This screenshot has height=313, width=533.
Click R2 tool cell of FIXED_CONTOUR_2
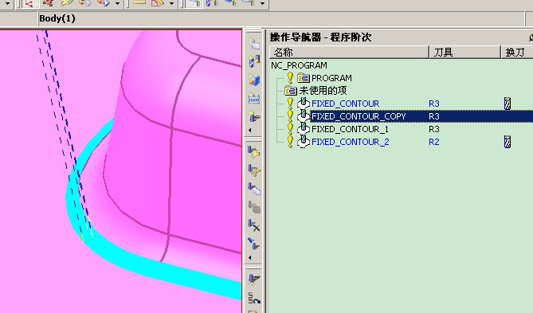click(x=434, y=142)
